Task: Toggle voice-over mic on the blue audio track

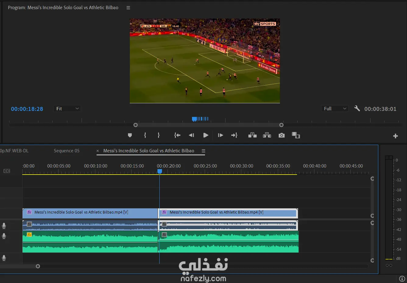Action: (4, 226)
